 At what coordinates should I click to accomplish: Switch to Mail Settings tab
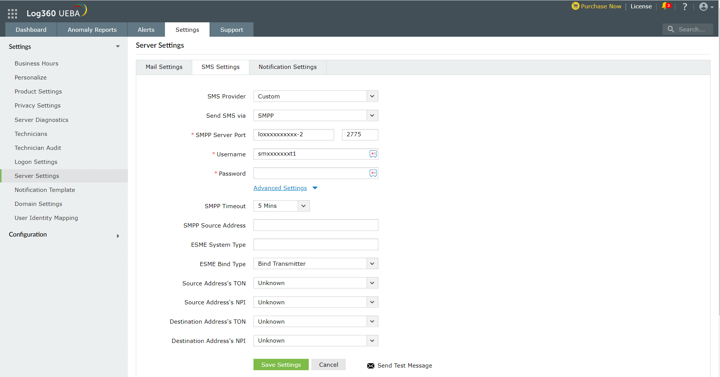164,67
